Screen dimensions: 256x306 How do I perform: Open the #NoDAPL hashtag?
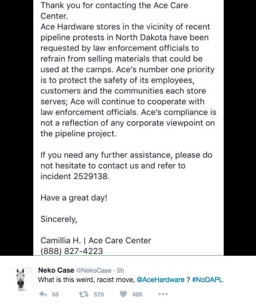pos(207,280)
